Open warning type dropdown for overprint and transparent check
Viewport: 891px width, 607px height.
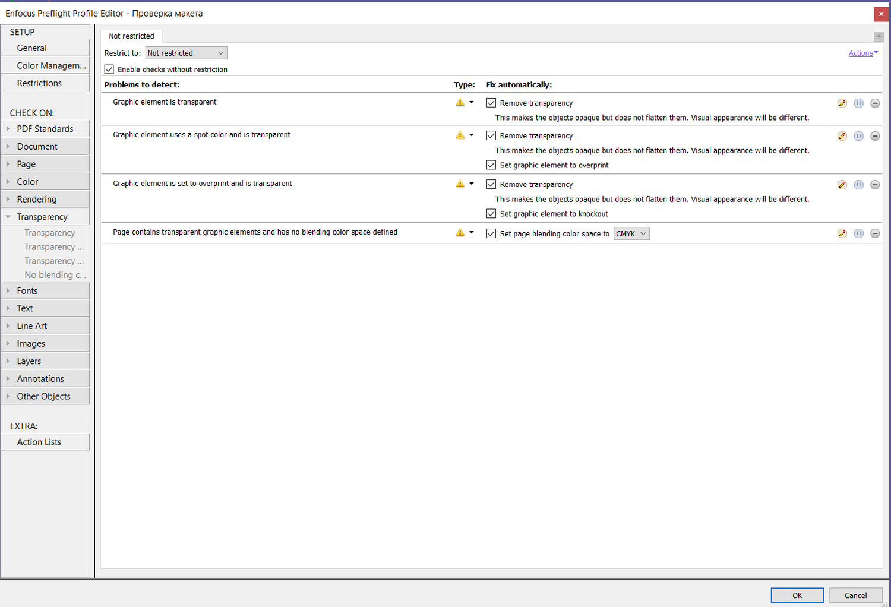[x=472, y=184]
